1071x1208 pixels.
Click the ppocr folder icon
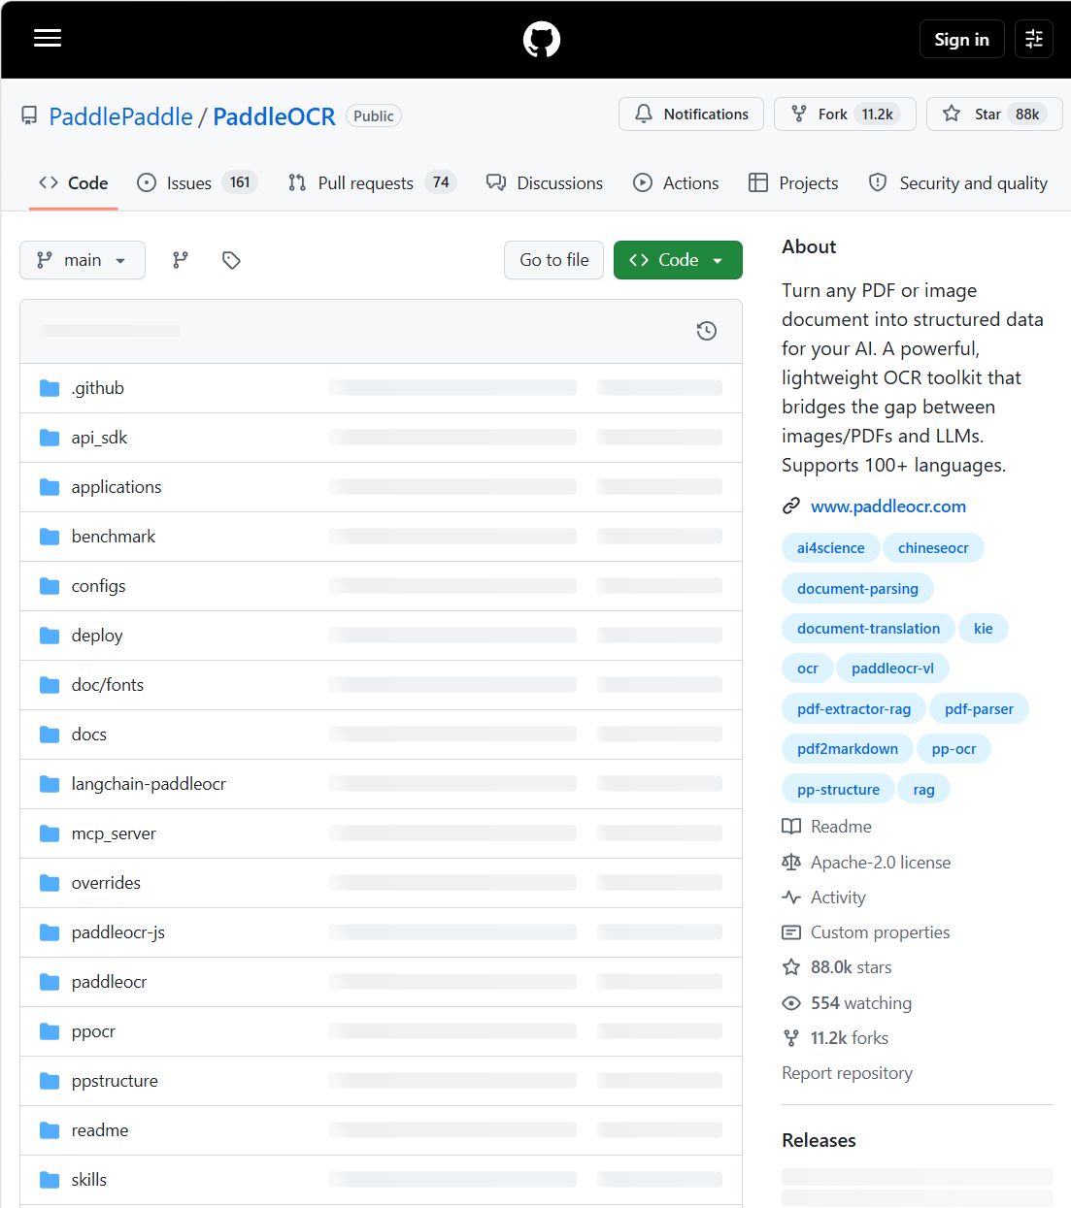[50, 1031]
